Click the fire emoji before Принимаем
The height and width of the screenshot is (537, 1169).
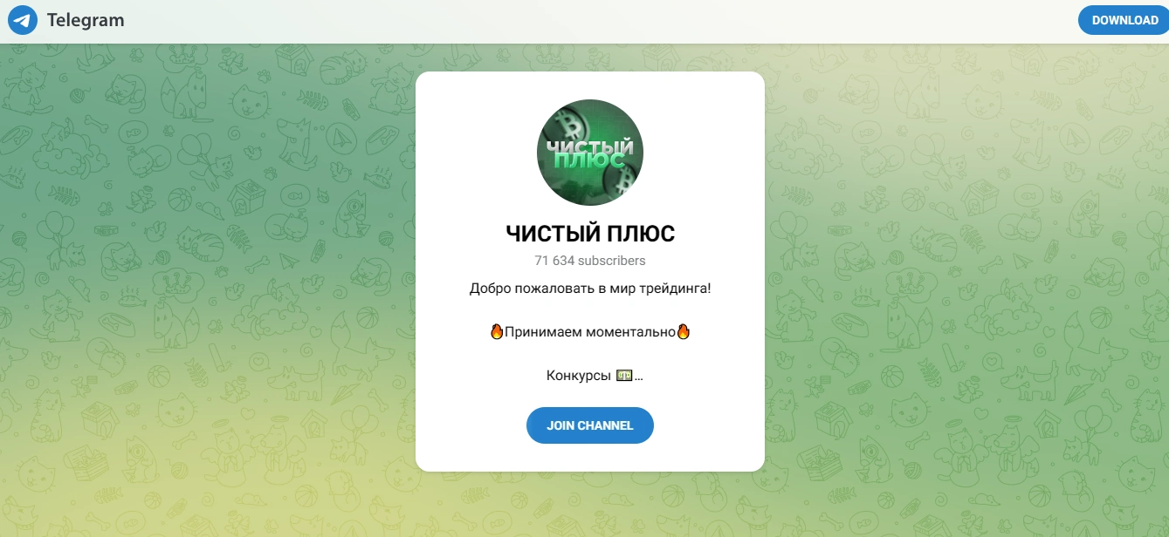497,331
